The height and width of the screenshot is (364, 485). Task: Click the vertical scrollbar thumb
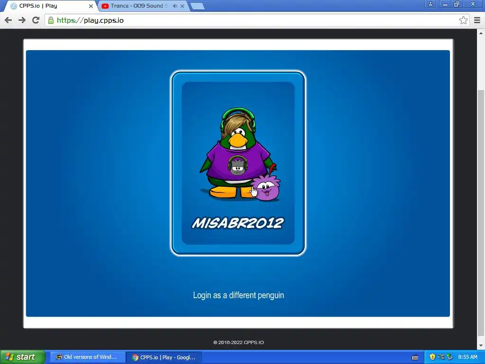pyautogui.click(x=481, y=213)
